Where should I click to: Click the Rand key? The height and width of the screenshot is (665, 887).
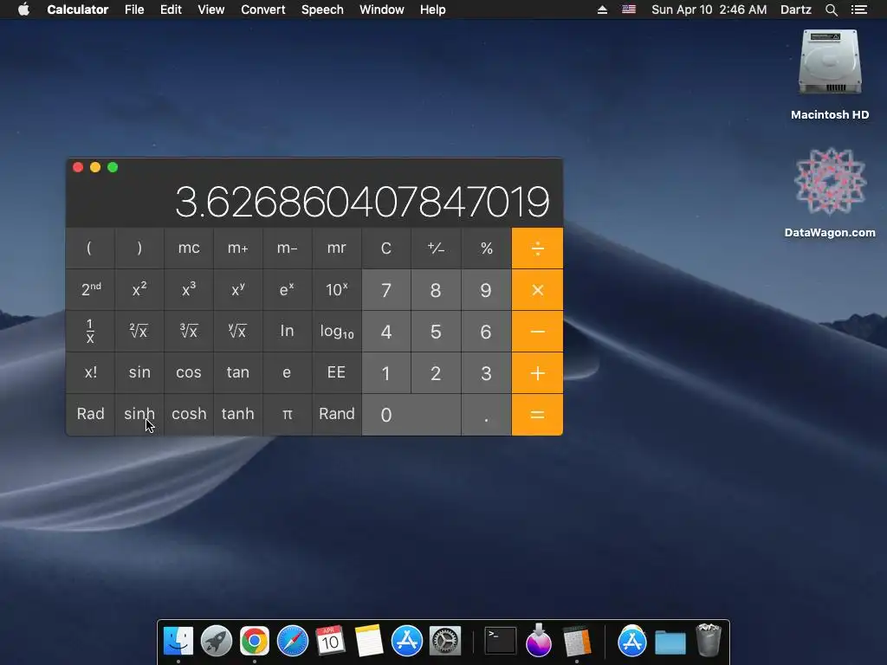[x=337, y=415]
